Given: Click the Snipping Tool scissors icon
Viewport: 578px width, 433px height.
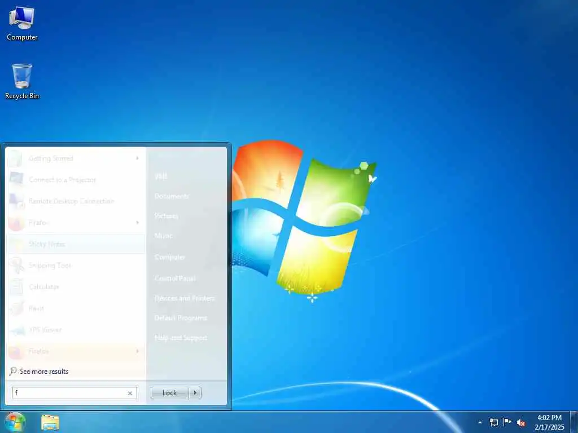Looking at the screenshot, I should [x=16, y=266].
